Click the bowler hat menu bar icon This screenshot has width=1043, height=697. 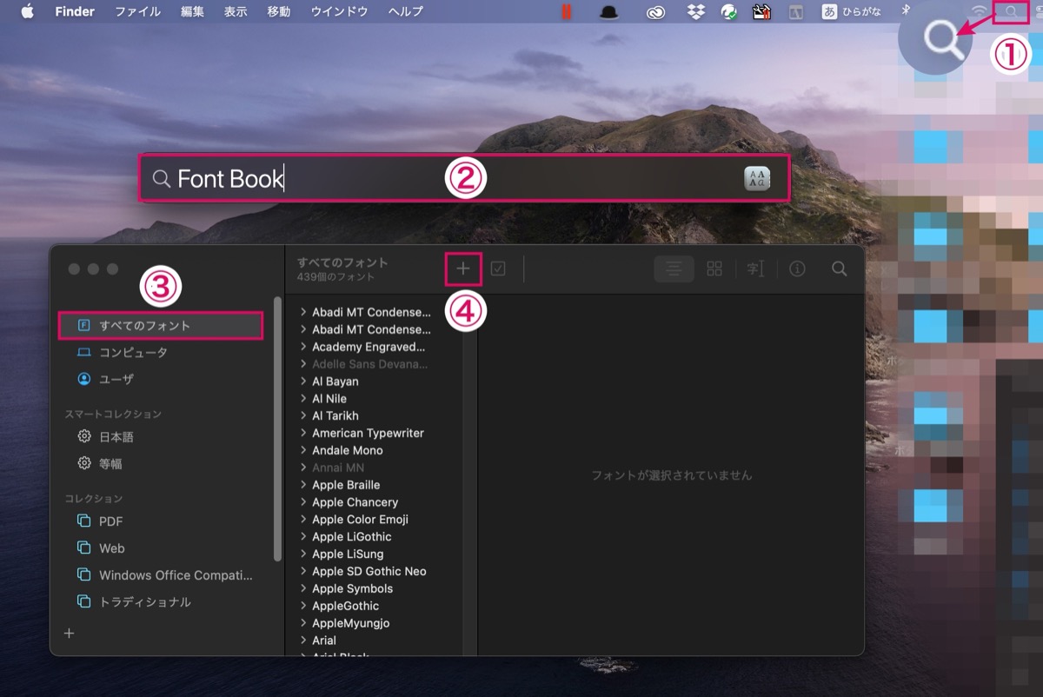tap(611, 11)
